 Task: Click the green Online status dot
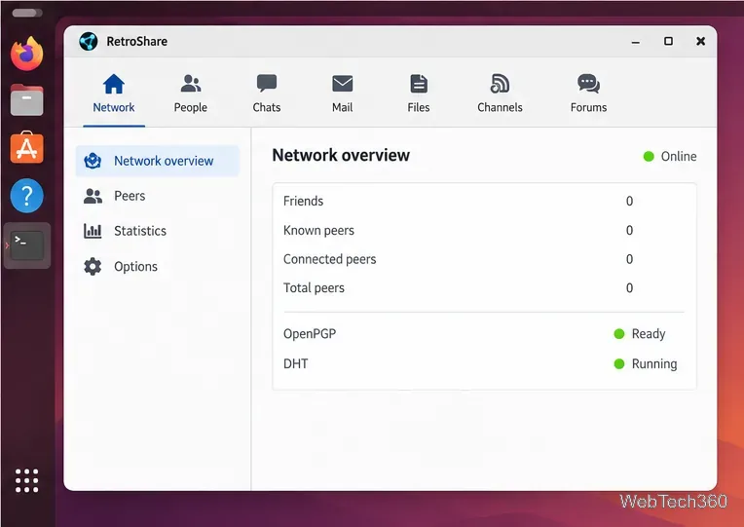649,156
